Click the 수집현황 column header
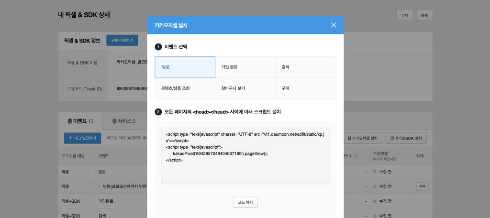 tap(380, 153)
